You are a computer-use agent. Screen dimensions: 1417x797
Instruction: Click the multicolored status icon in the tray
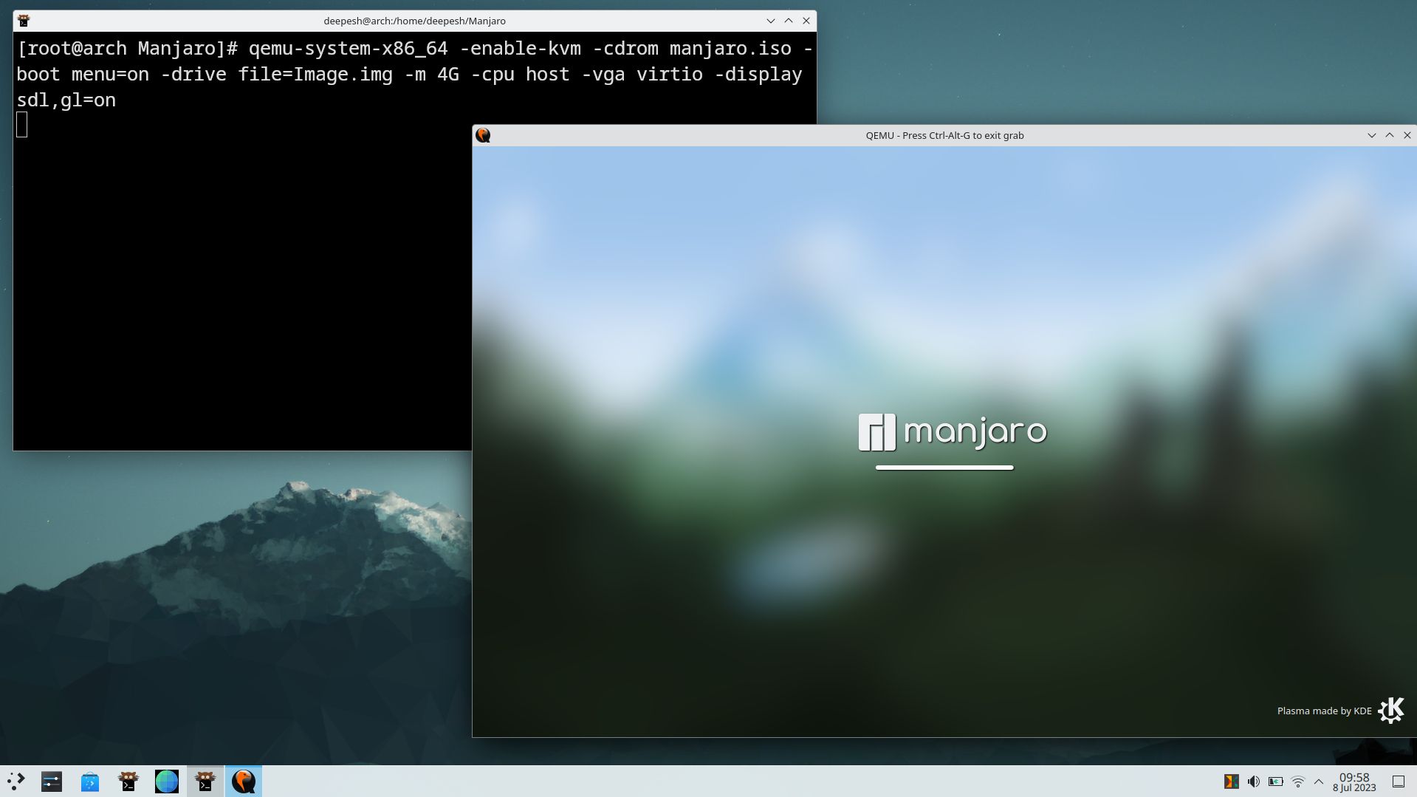[x=1232, y=781]
